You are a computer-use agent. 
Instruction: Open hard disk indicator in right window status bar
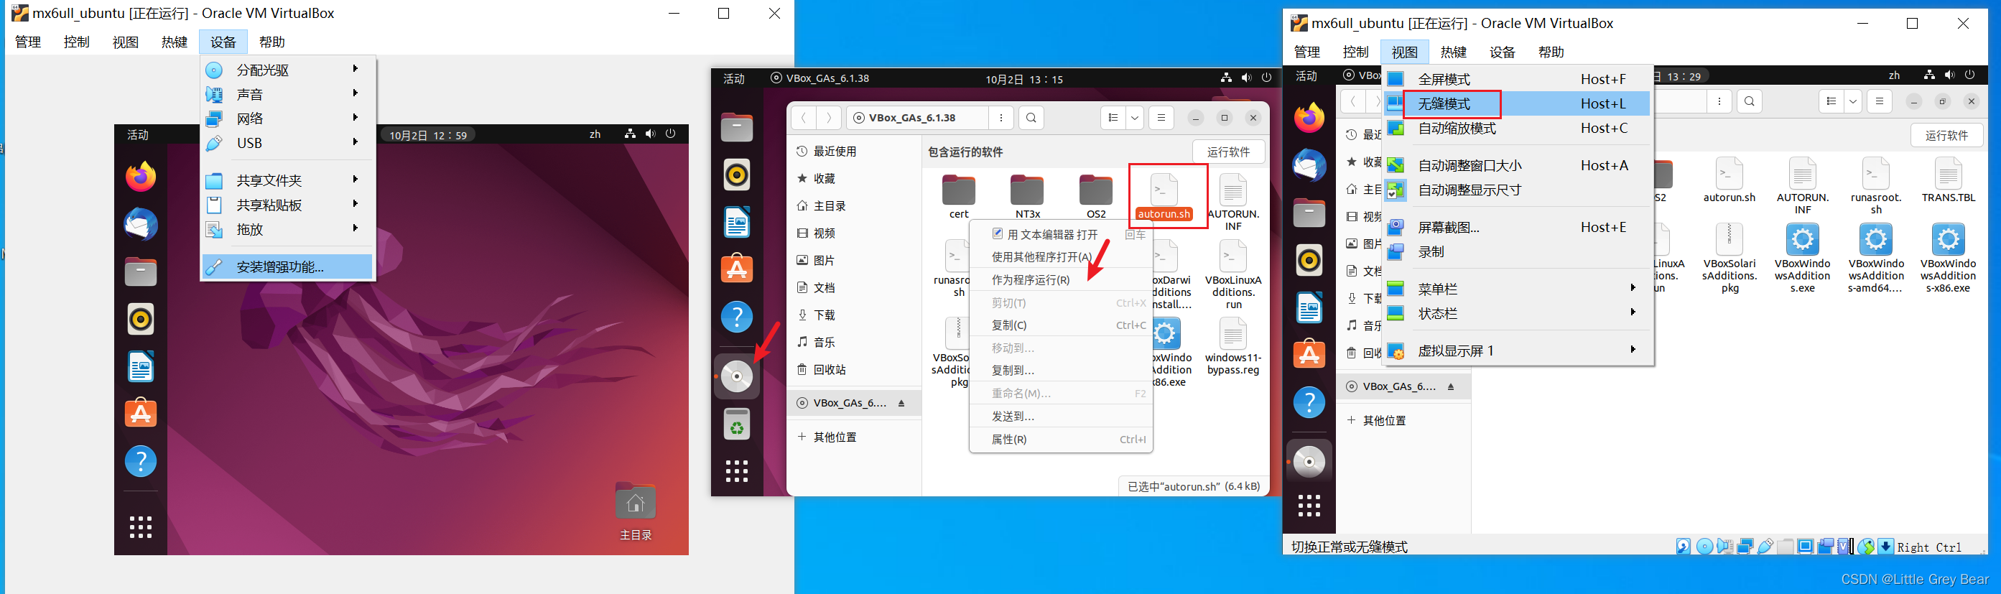(1684, 547)
